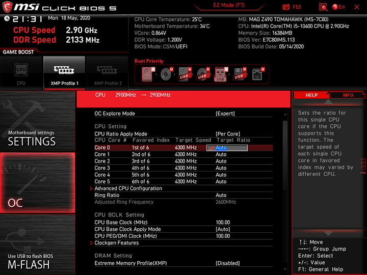Enable XMP Profile 1
Screen dimensions: 367x275
(64, 73)
